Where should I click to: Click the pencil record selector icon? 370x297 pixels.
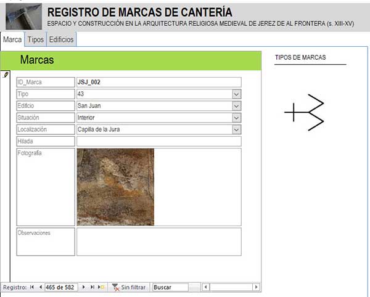(x=6, y=75)
